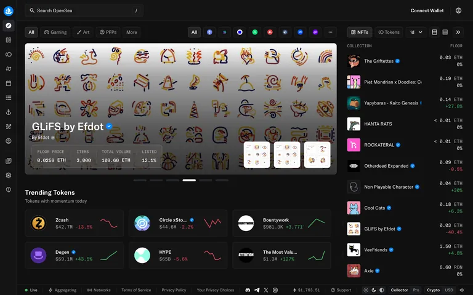Open the rightmost GLiFS banner thumbnail
Screen dimensions: 473x295
(317, 155)
